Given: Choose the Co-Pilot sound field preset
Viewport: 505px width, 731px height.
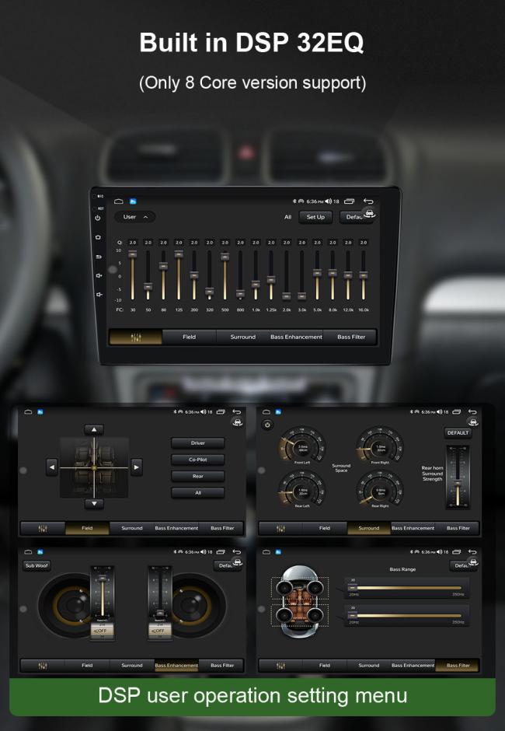Looking at the screenshot, I should click(x=197, y=460).
